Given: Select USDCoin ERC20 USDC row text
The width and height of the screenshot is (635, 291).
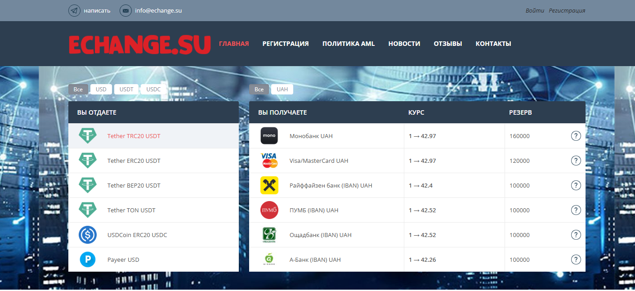Looking at the screenshot, I should [x=137, y=235].
